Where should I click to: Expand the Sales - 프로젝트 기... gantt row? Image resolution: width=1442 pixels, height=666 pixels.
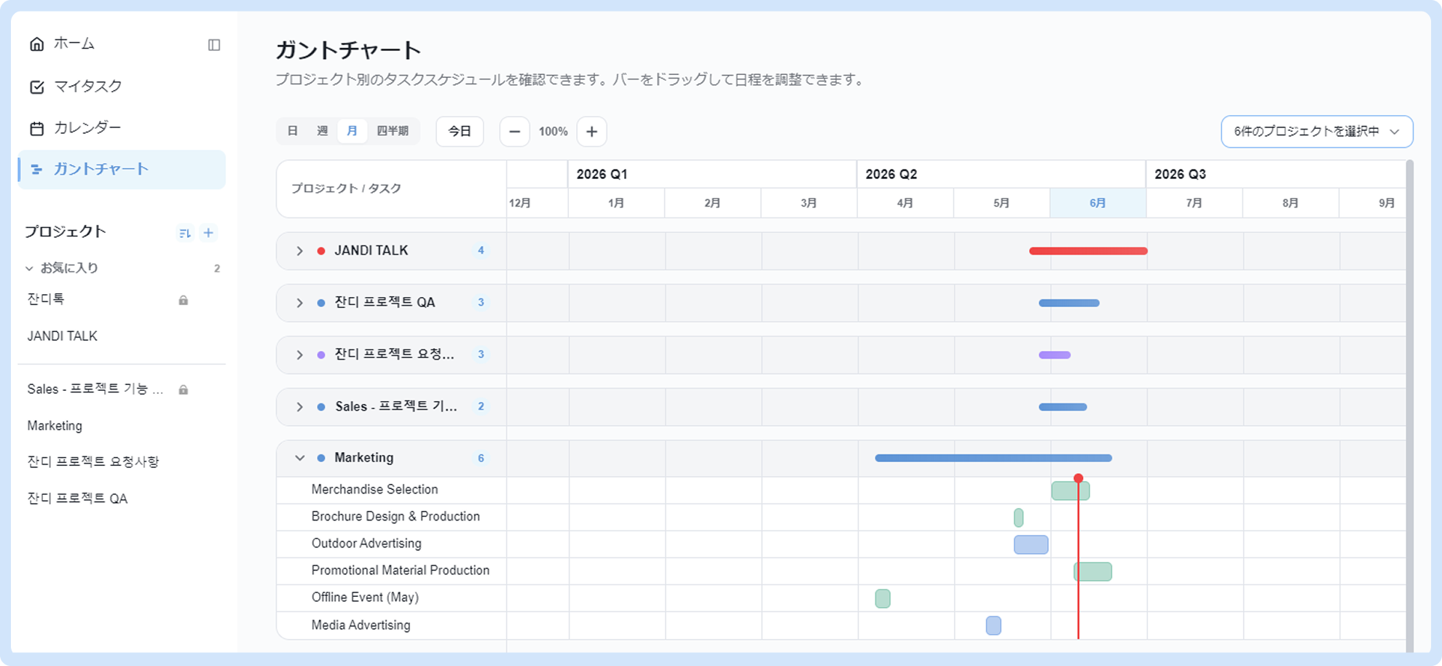point(299,407)
